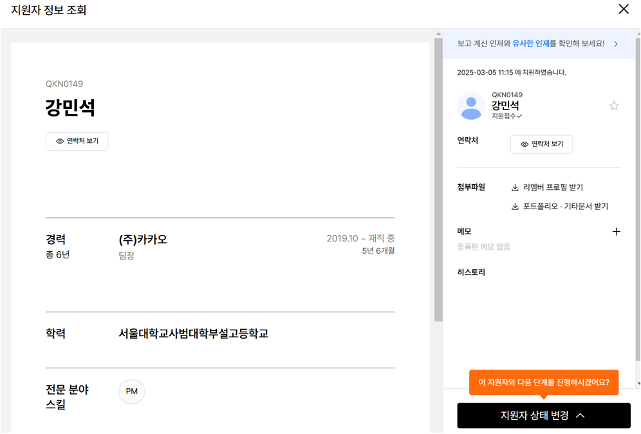Viewport: 641px width, 434px height.
Task: Click the orange next-step tooltip banner
Action: point(544,382)
